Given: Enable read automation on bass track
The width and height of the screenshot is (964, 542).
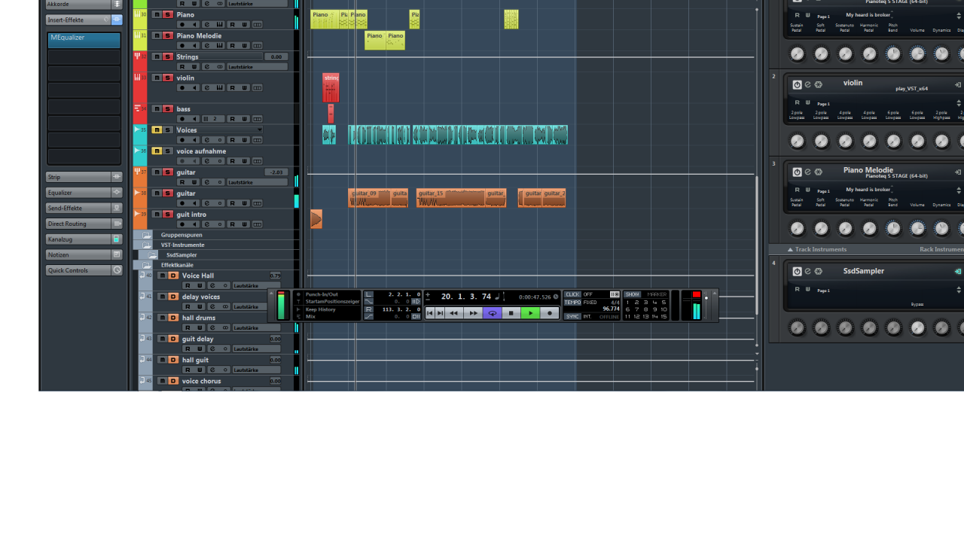Looking at the screenshot, I should (x=232, y=119).
